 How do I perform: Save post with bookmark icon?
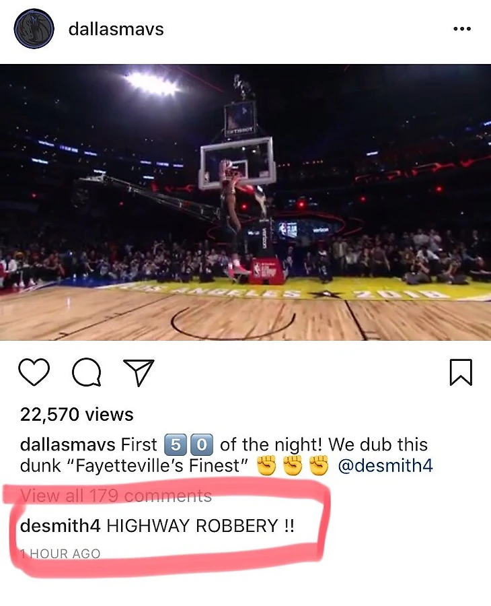pos(461,372)
